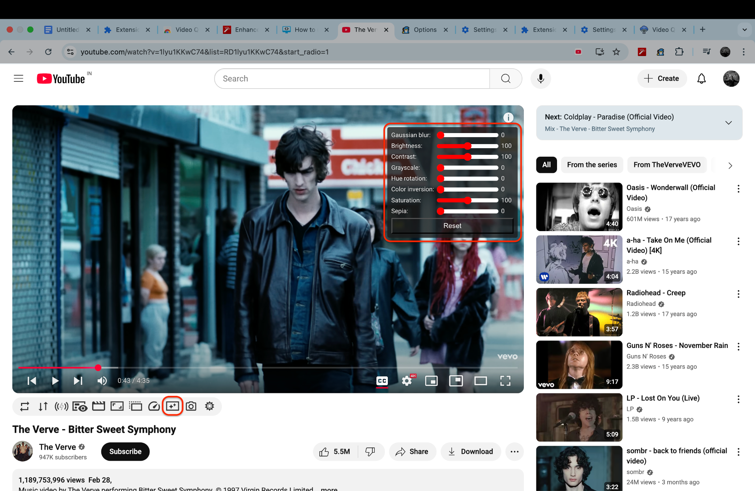Open options menu for a-ha Take On Me
This screenshot has height=491, width=755.
coord(738,241)
